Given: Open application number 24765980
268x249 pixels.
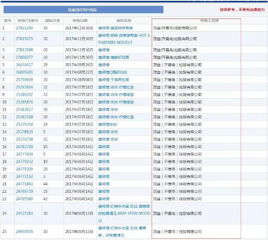Looking at the screenshot, I should [x=24, y=199].
